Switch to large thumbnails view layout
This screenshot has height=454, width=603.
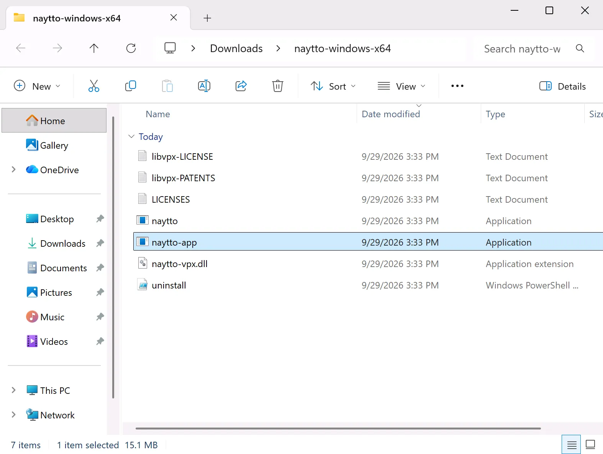[x=590, y=444]
